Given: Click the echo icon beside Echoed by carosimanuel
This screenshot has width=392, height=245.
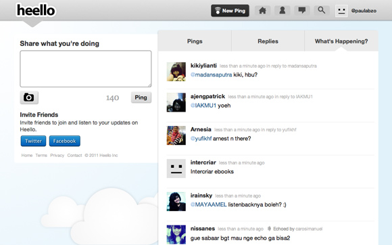Looking at the screenshot, I should pyautogui.click(x=269, y=229).
